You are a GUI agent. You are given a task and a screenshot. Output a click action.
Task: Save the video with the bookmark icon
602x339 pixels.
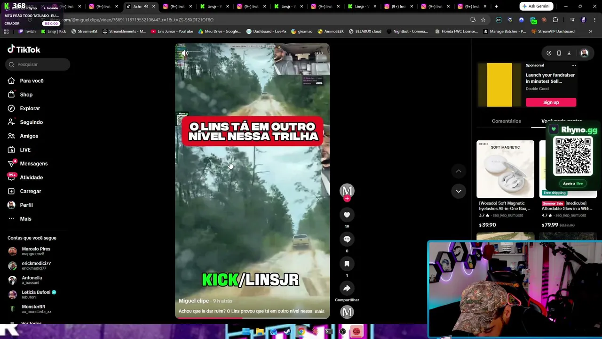tap(347, 264)
